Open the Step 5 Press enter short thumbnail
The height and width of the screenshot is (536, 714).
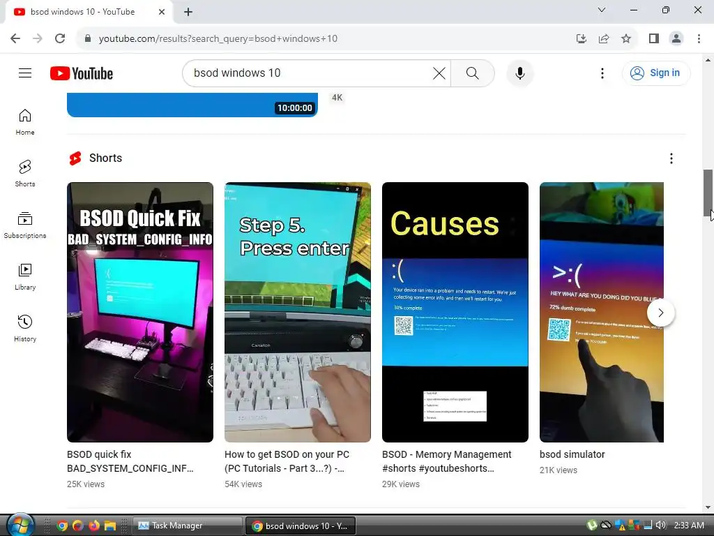[x=297, y=312]
